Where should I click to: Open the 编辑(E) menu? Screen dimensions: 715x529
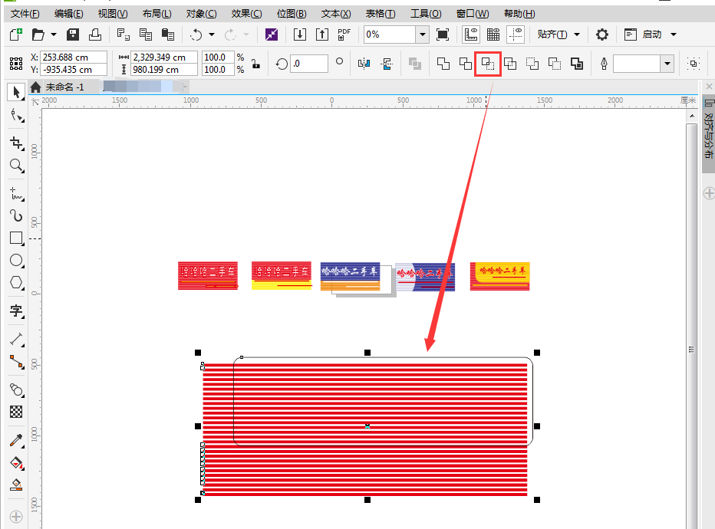pos(69,14)
